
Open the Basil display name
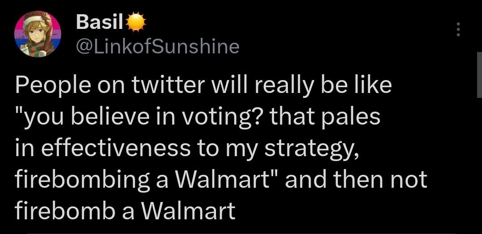click(100, 22)
